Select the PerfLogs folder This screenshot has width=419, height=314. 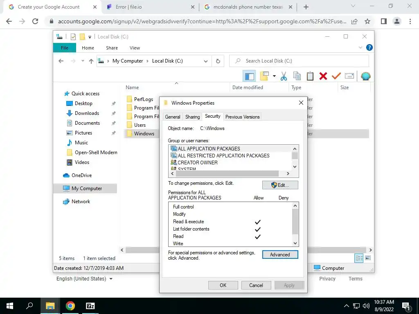144,99
